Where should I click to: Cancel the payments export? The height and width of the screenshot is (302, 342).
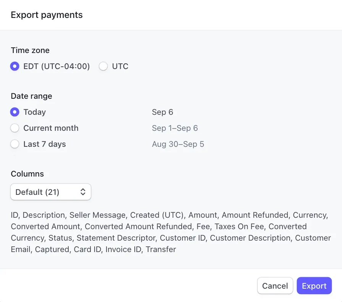tap(275, 286)
